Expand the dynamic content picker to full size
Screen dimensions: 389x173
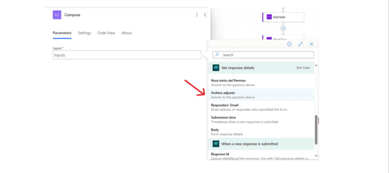tap(300, 44)
